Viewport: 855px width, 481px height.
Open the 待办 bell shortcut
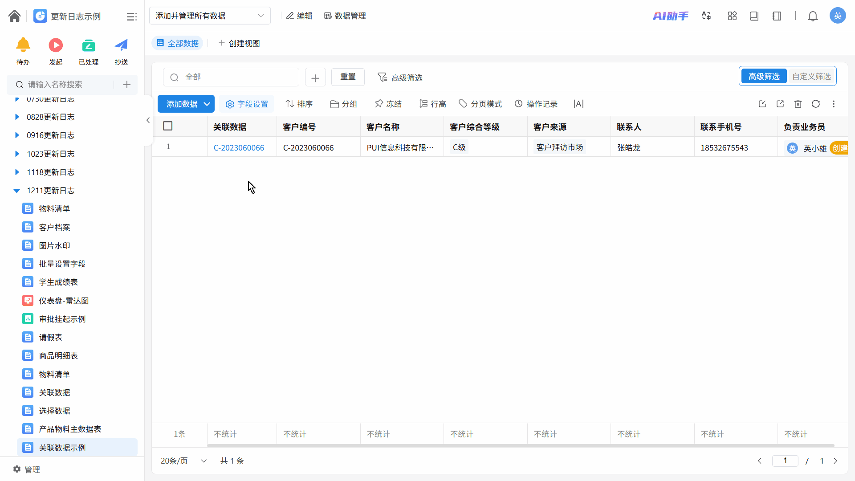click(x=23, y=45)
